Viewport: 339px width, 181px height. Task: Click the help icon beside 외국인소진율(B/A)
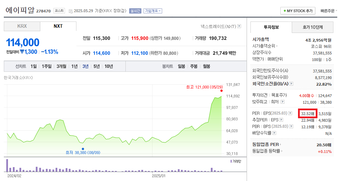coord(291,84)
